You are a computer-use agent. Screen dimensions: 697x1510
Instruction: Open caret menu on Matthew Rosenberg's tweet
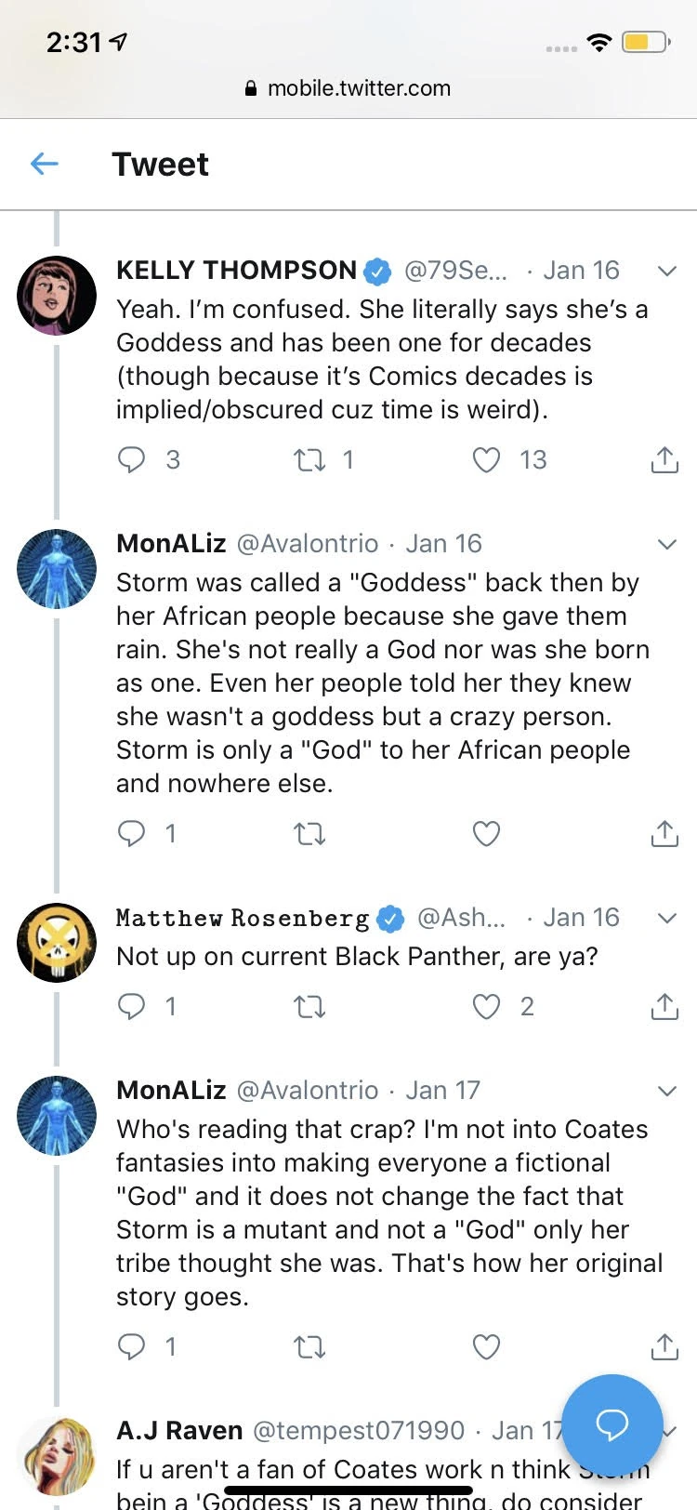click(666, 918)
